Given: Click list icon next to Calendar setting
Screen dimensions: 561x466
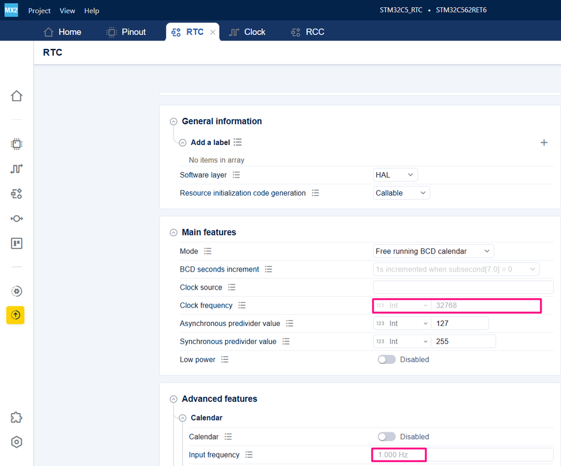Looking at the screenshot, I should point(228,437).
